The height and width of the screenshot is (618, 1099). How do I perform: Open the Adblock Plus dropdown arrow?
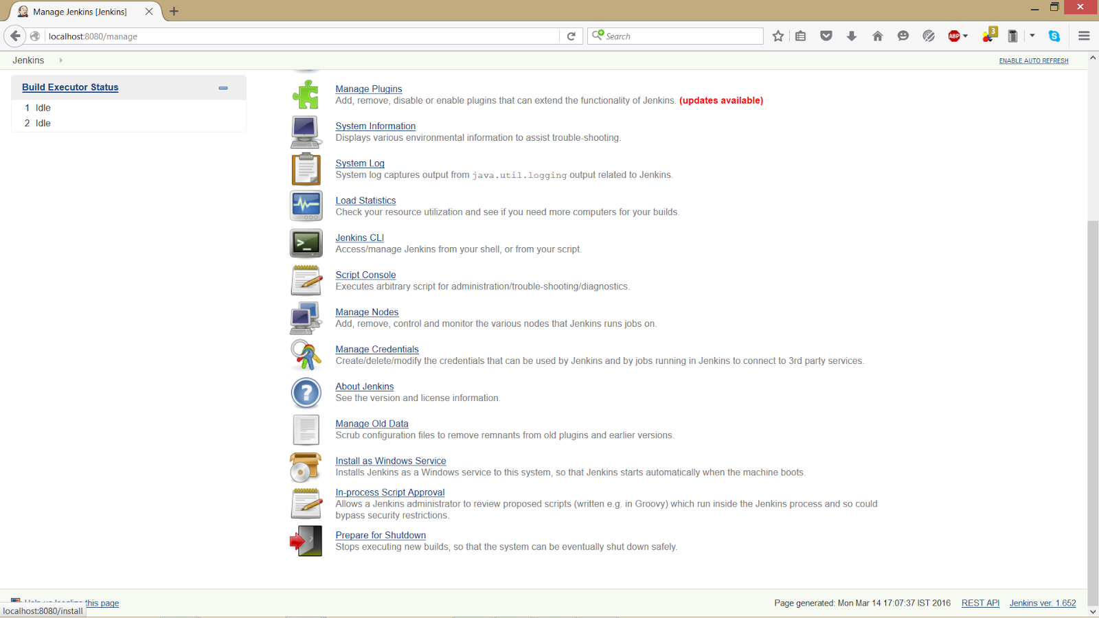coord(965,36)
